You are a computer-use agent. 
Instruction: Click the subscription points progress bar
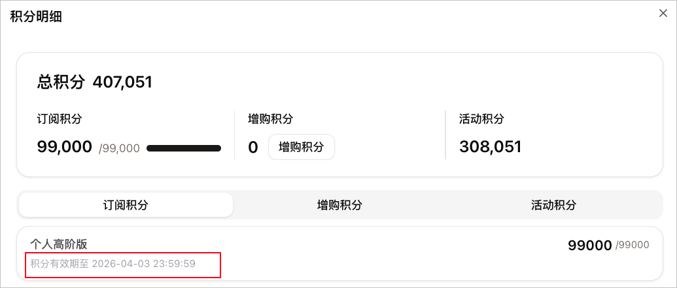click(183, 148)
